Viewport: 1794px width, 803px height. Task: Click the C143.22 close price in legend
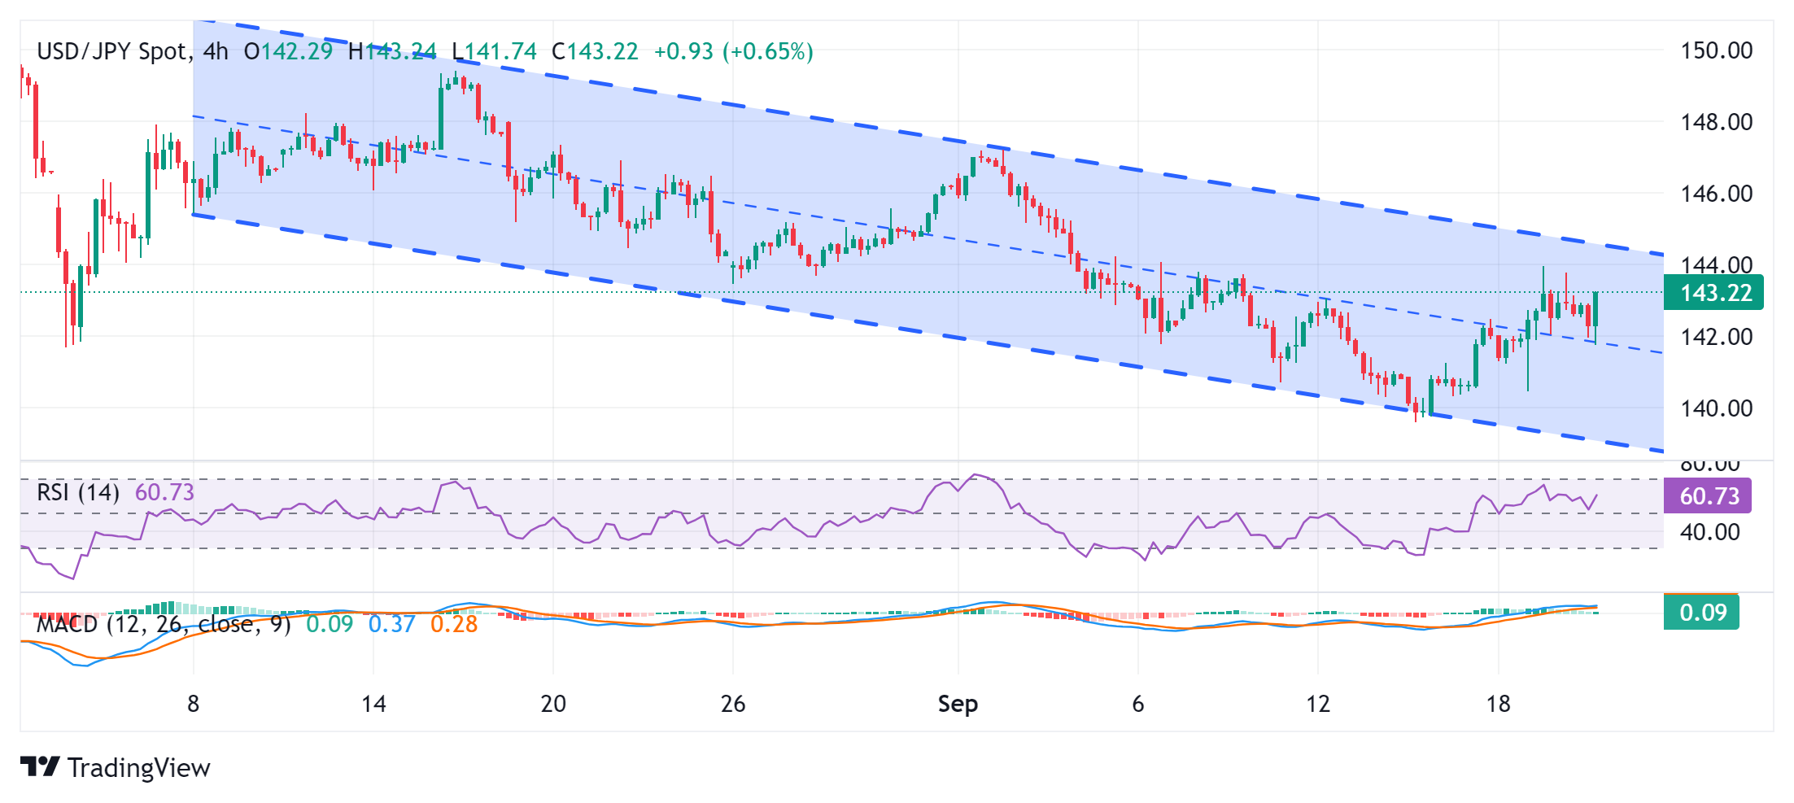coord(595,51)
